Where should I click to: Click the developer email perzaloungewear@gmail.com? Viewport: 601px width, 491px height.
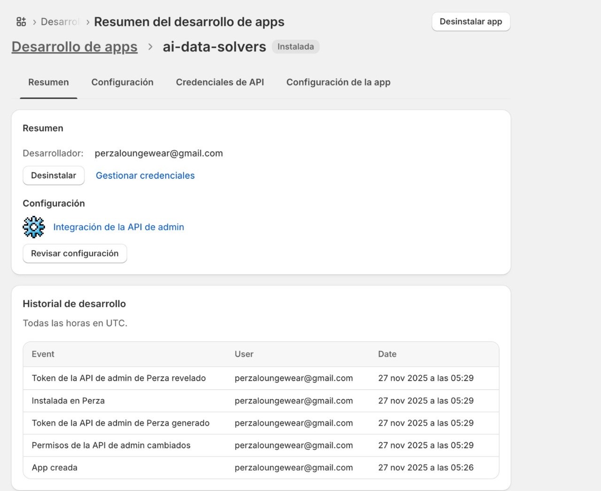click(159, 153)
